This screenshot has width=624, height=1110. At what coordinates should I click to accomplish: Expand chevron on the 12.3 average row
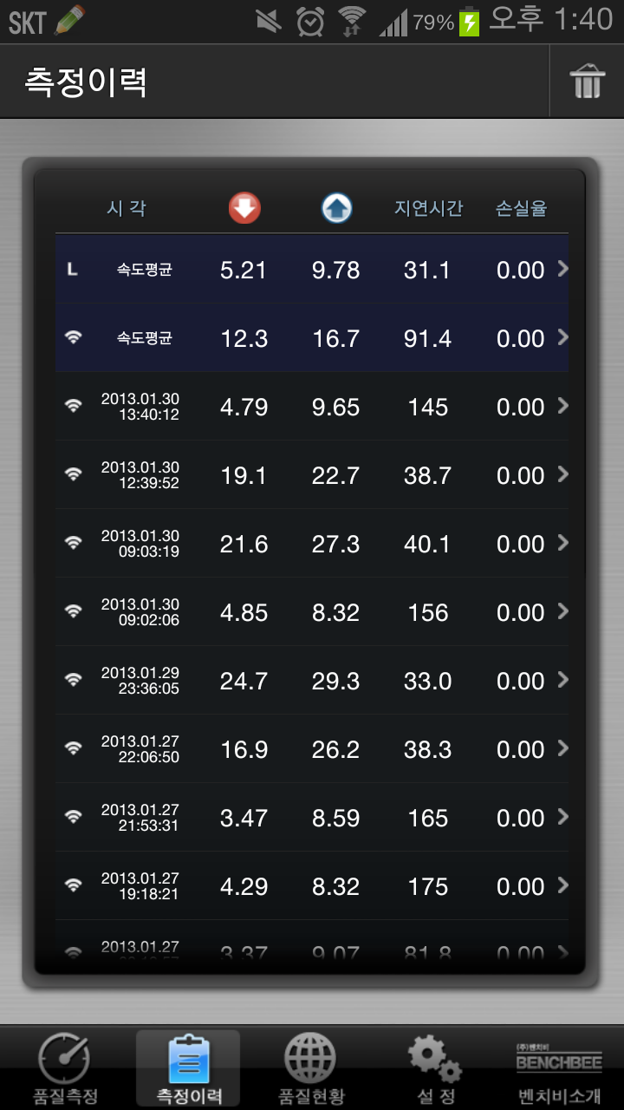[562, 337]
